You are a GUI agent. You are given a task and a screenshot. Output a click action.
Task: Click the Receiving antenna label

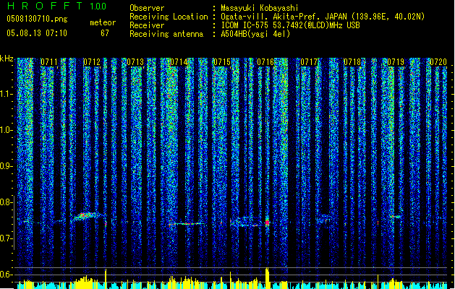166,34
